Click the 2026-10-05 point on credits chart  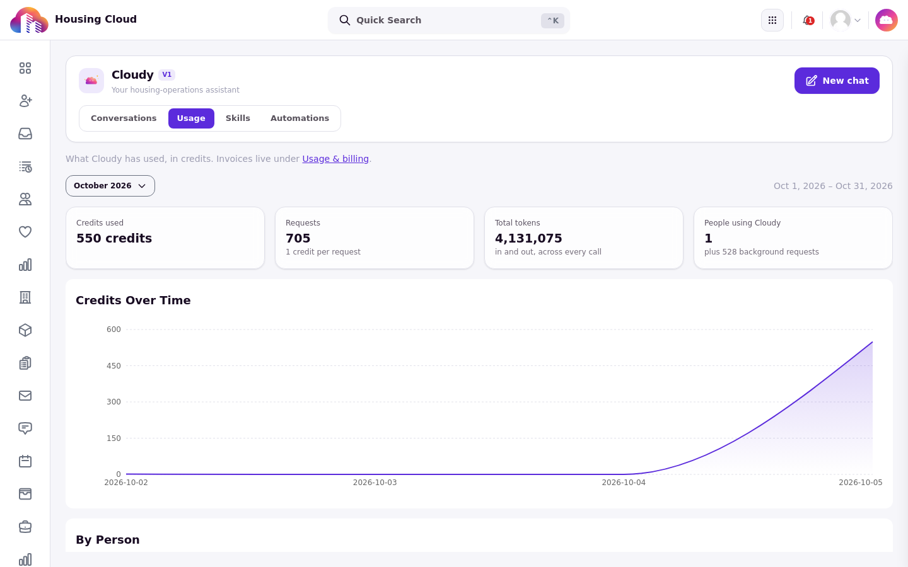pos(872,342)
